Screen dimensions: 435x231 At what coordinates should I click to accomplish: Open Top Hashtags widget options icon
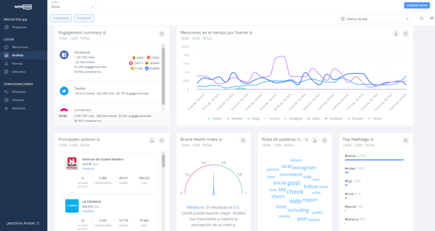click(405, 141)
